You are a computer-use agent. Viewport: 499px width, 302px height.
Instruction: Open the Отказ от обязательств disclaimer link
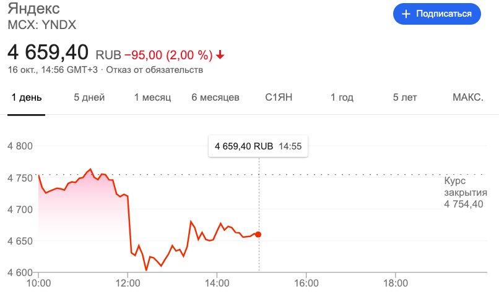tap(154, 70)
